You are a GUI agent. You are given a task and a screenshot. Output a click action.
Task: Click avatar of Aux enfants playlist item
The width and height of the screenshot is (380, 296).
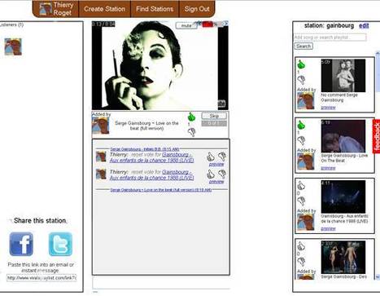tap(306, 222)
